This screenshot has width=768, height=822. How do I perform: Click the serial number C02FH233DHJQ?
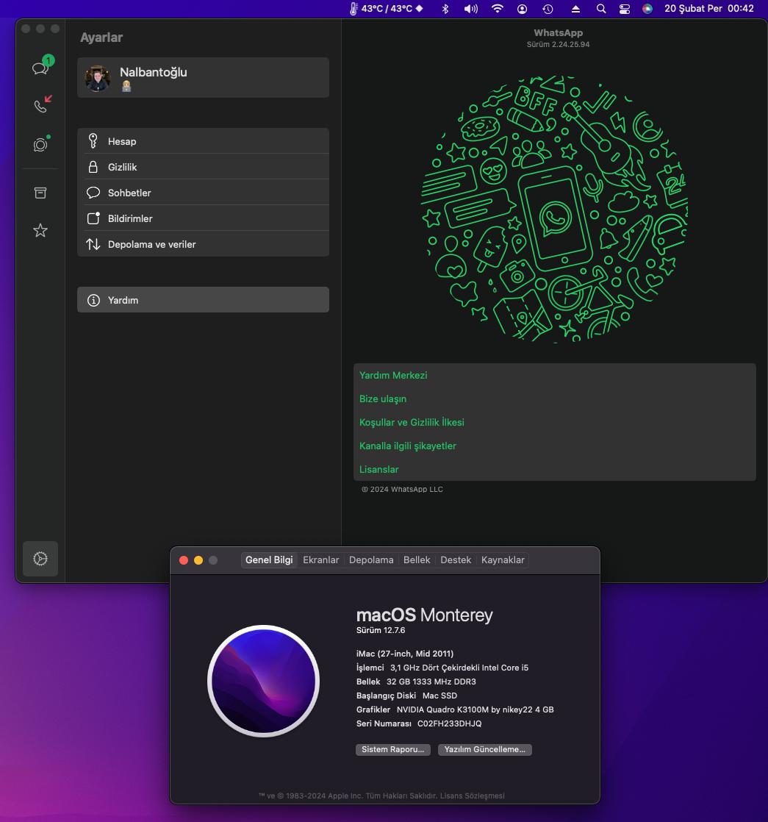click(x=449, y=723)
